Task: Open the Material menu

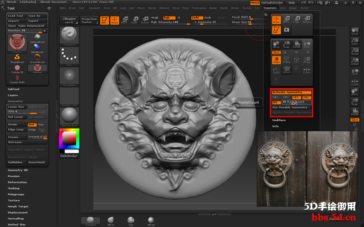Action: pos(164,8)
